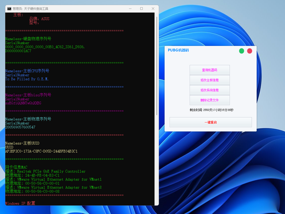The image size is (285, 214).
Task: Click the PUBG机器码 window title
Action: [178, 50]
